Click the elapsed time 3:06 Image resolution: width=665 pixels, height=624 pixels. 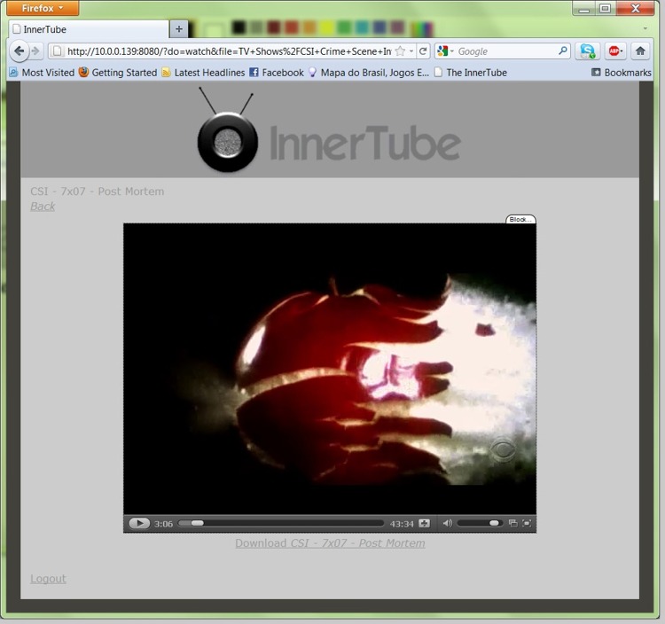(x=163, y=524)
